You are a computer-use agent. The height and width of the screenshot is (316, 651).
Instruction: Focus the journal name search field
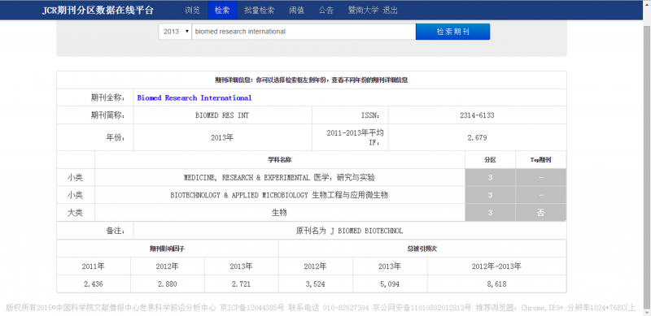(x=304, y=32)
